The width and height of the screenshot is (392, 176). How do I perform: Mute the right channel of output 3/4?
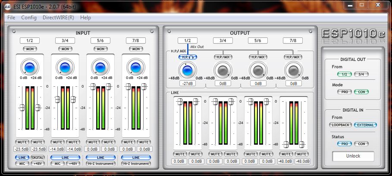pyautogui.click(x=231, y=154)
